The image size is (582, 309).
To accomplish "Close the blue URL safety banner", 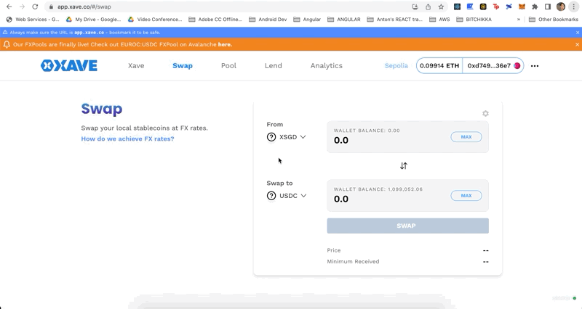I will pos(578,33).
